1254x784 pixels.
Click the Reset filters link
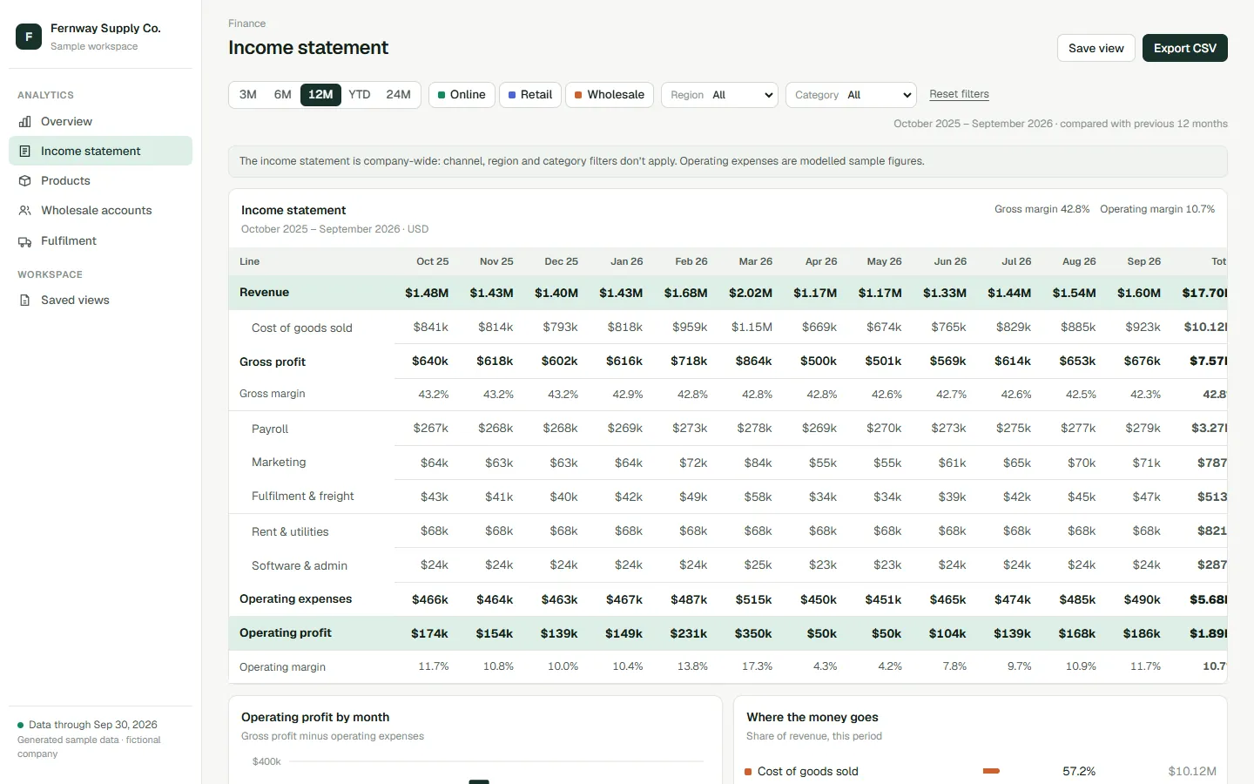[959, 94]
